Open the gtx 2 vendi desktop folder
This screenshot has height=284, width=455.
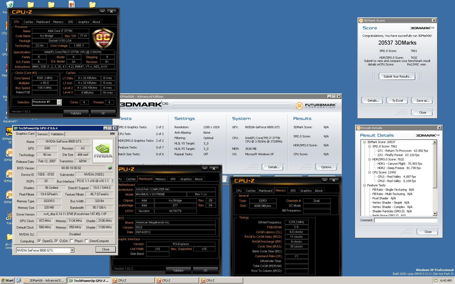10,237
